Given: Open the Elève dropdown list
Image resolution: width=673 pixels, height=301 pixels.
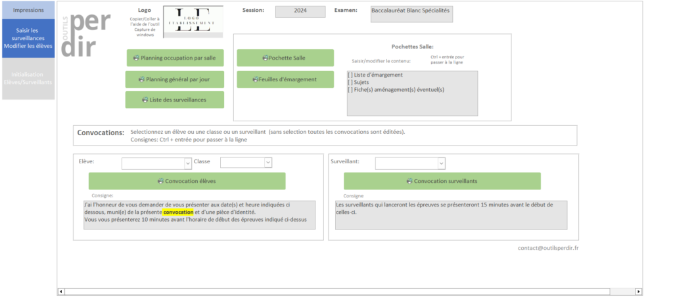Looking at the screenshot, I should 187,163.
